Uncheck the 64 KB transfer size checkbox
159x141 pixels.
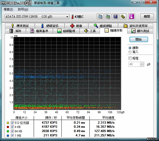click(x=12, y=131)
